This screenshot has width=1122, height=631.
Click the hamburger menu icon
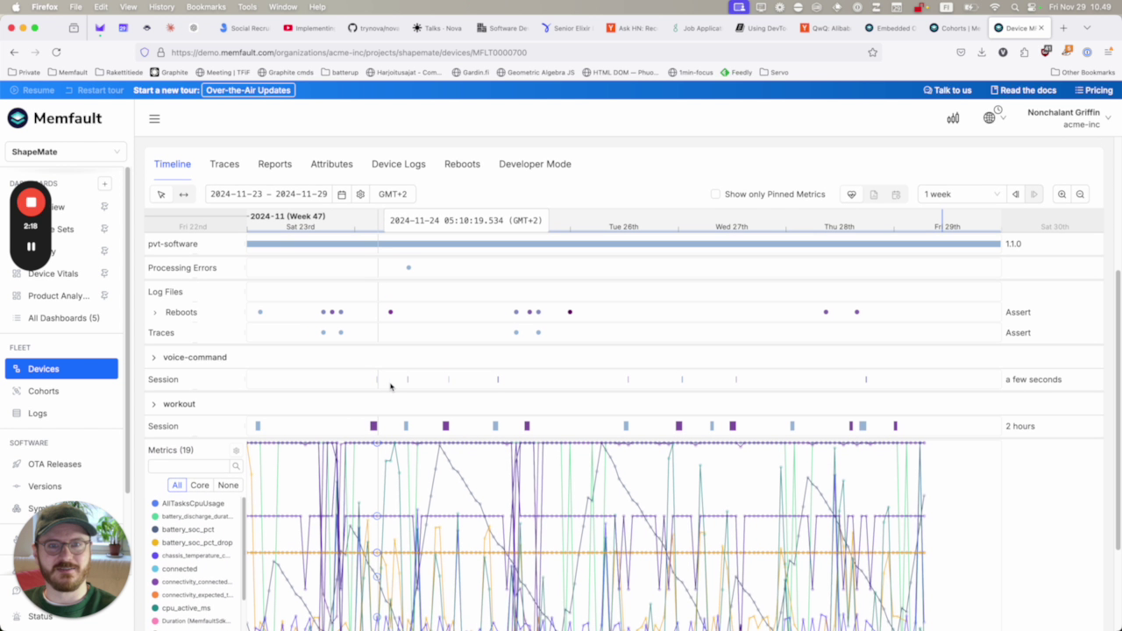coord(154,119)
